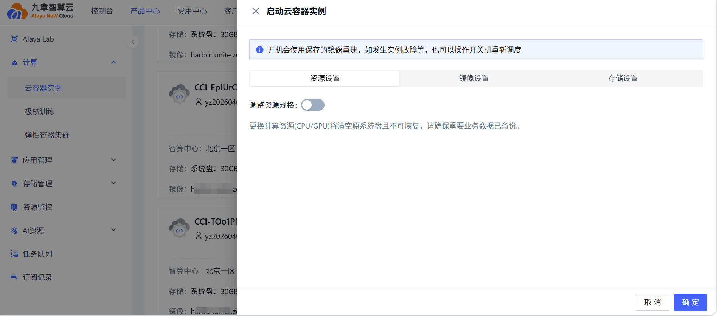Expand the 存储管理 section chevron
This screenshot has width=719, height=316.
(x=113, y=183)
